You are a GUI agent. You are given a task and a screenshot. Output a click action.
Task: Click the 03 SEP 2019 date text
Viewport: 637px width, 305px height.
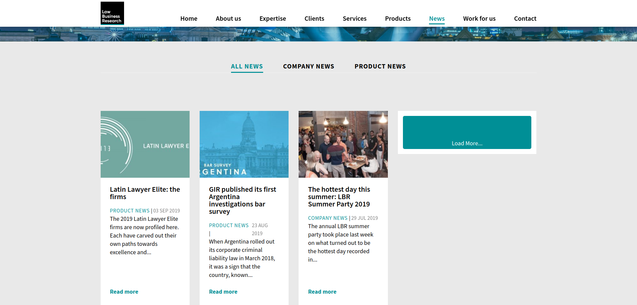pyautogui.click(x=167, y=211)
